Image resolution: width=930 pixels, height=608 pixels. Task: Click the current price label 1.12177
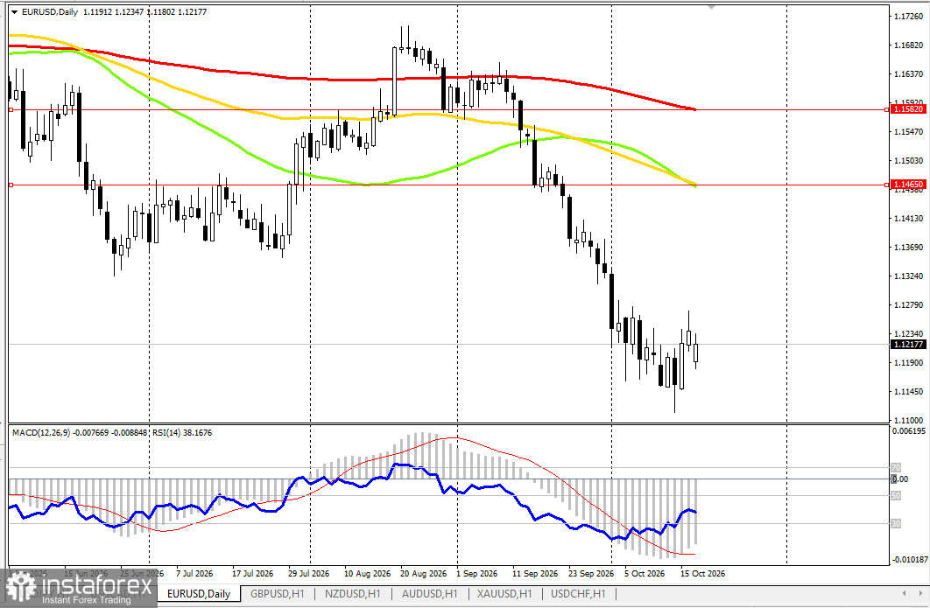click(x=908, y=345)
